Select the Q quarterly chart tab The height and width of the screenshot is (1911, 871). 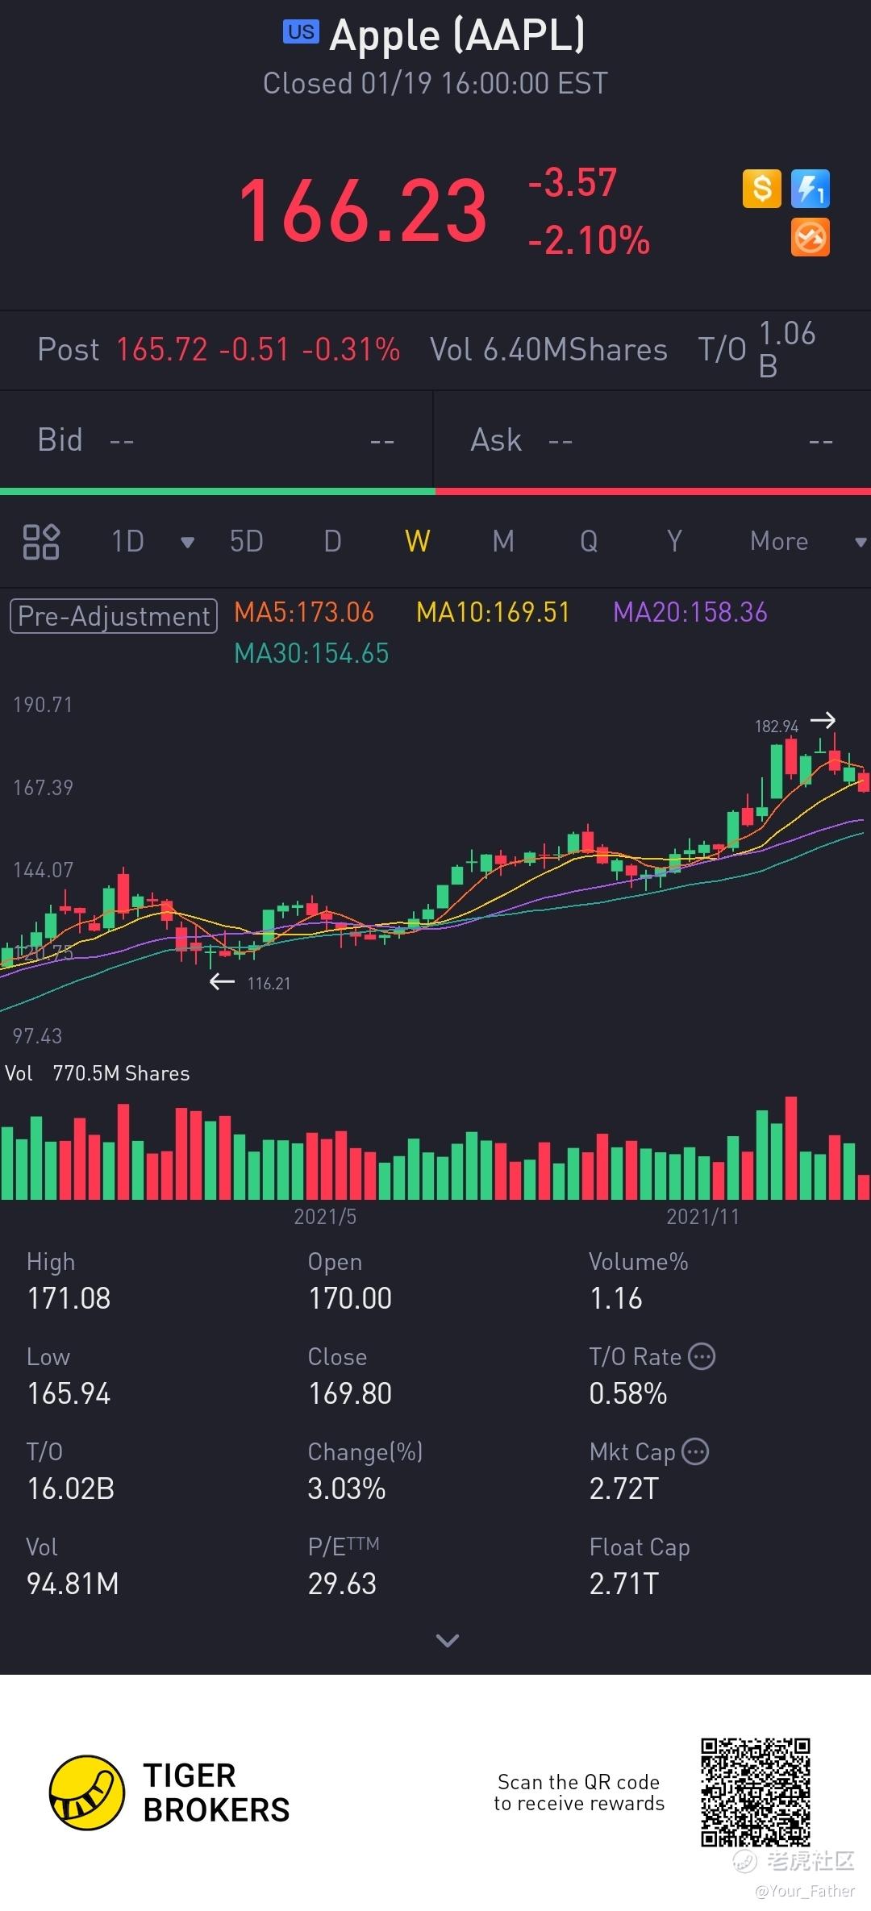coord(589,541)
